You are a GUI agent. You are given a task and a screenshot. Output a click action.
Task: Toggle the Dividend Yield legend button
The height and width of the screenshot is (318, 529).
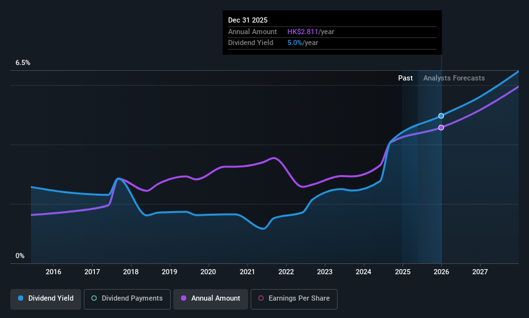pos(46,299)
